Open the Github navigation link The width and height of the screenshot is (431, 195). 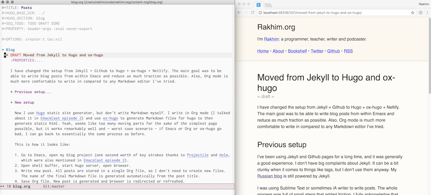[334, 51]
